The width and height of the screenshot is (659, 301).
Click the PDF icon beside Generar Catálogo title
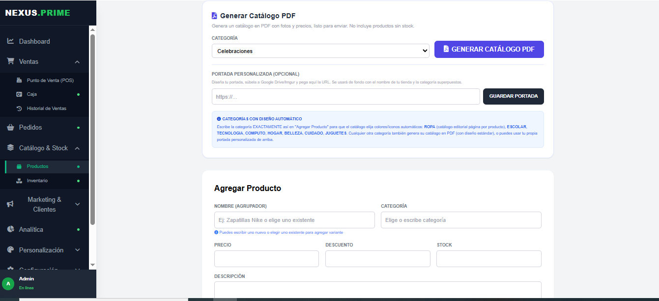pyautogui.click(x=214, y=16)
